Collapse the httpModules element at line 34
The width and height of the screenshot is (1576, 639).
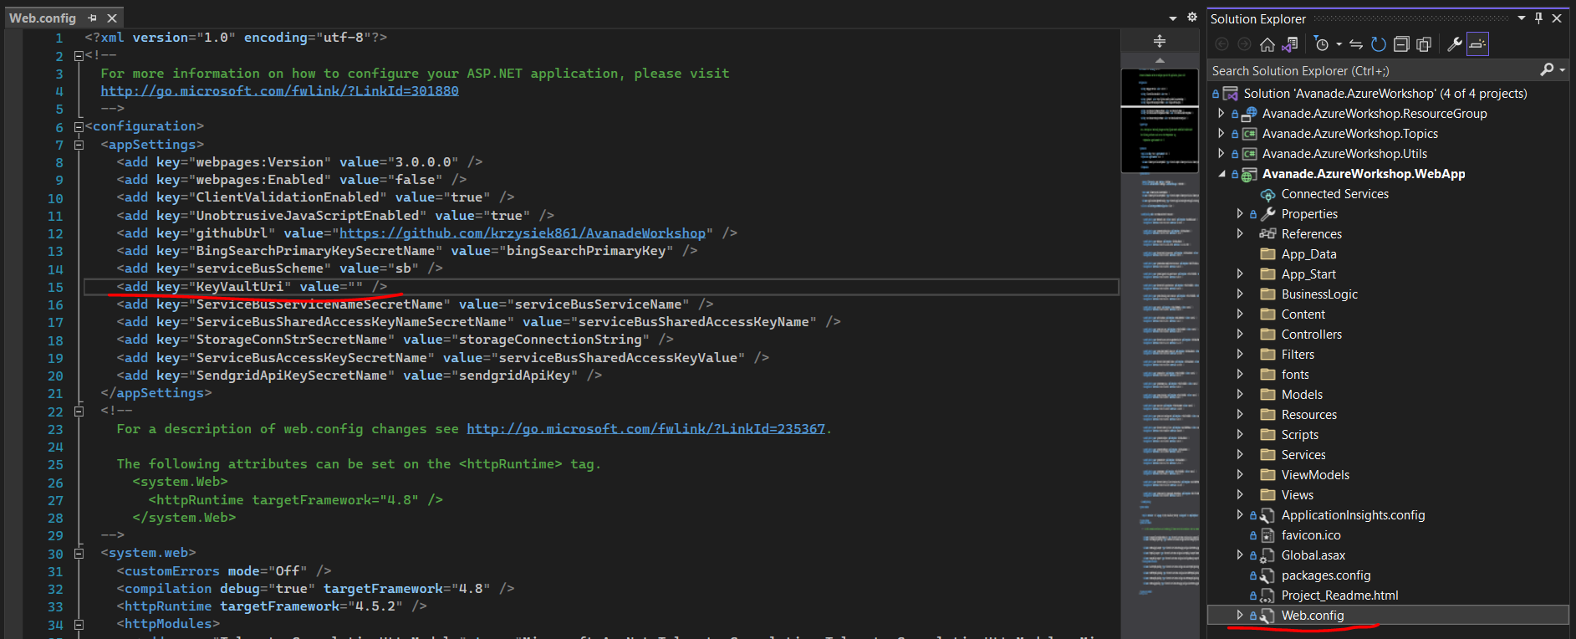(79, 625)
